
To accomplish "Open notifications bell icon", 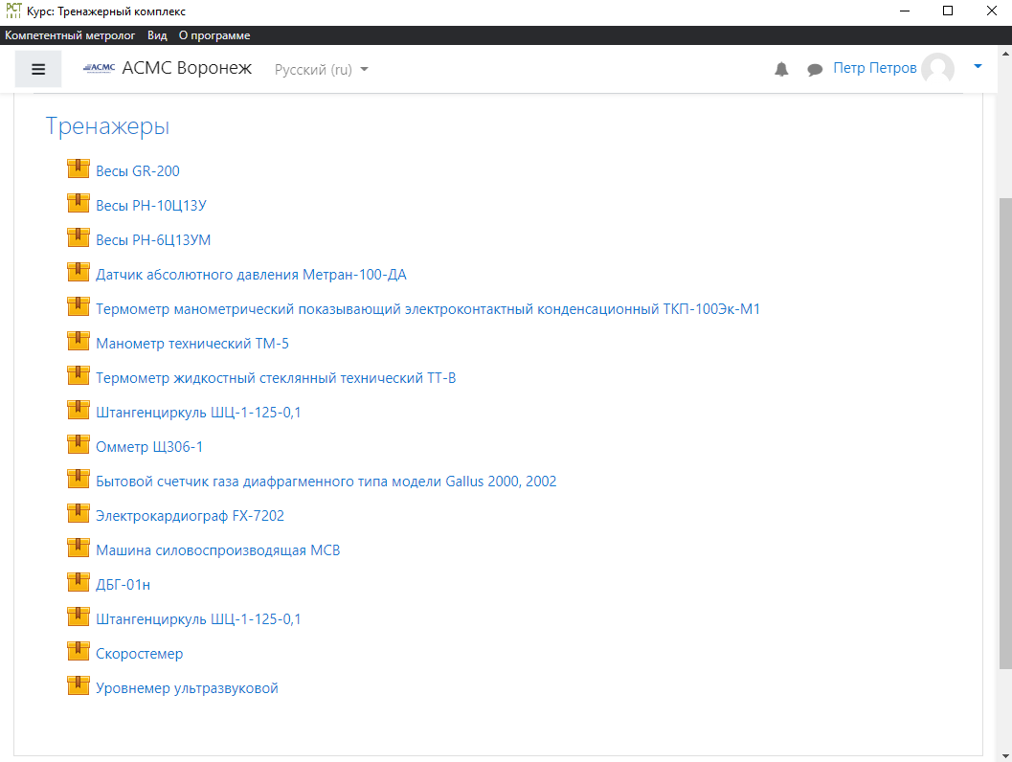I will coord(781,69).
